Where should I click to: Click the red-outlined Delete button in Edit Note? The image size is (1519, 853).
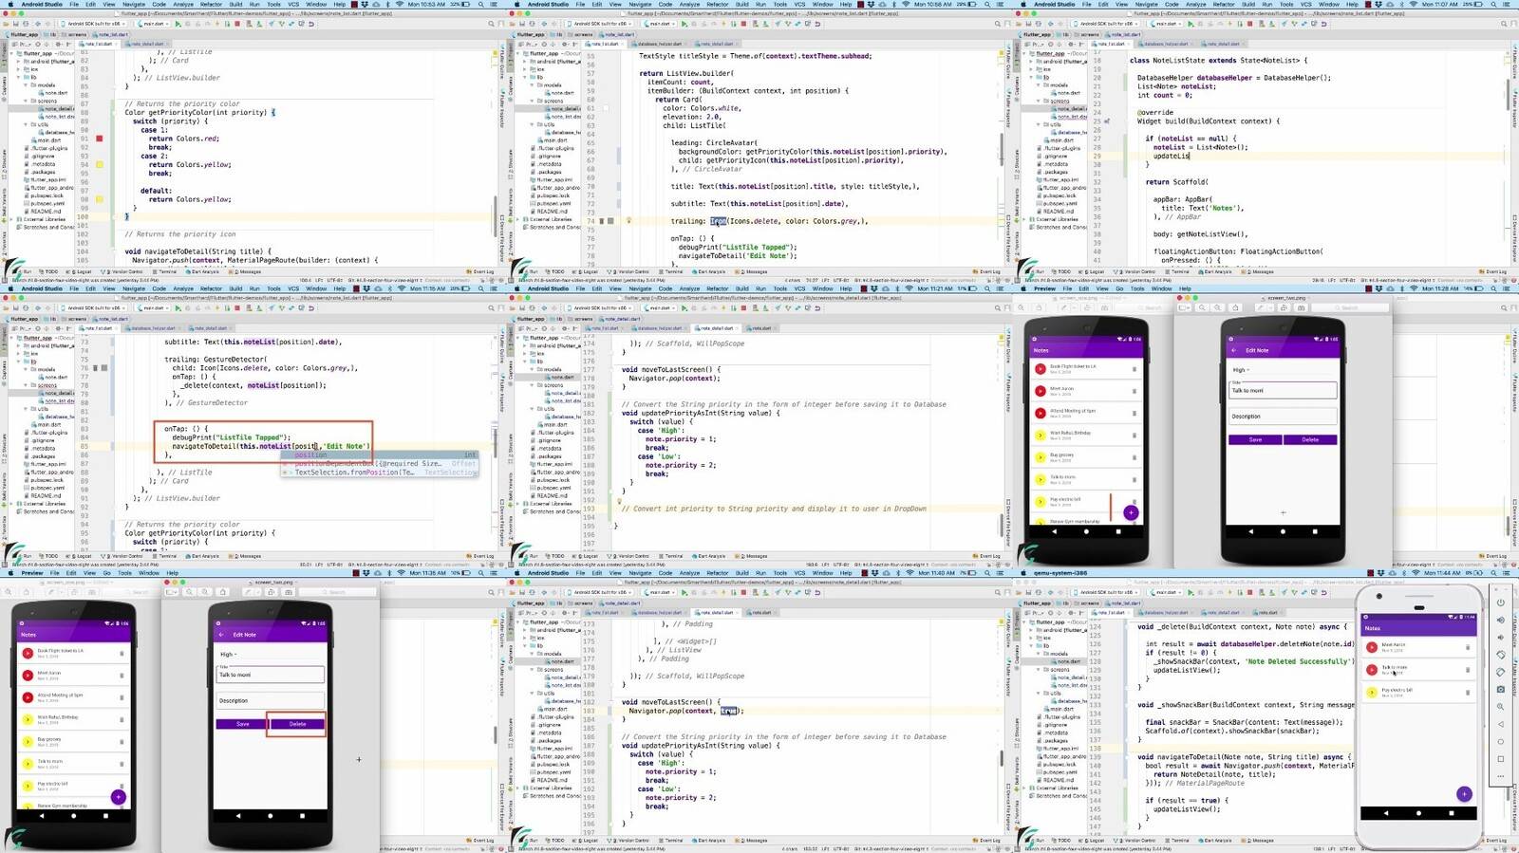(297, 724)
